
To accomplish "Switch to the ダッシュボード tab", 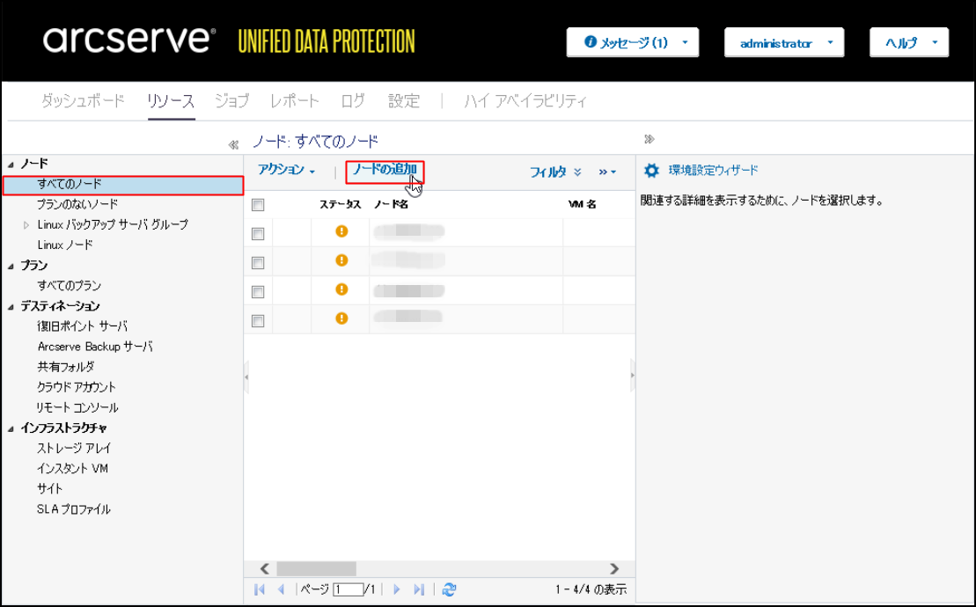I will [x=83, y=101].
